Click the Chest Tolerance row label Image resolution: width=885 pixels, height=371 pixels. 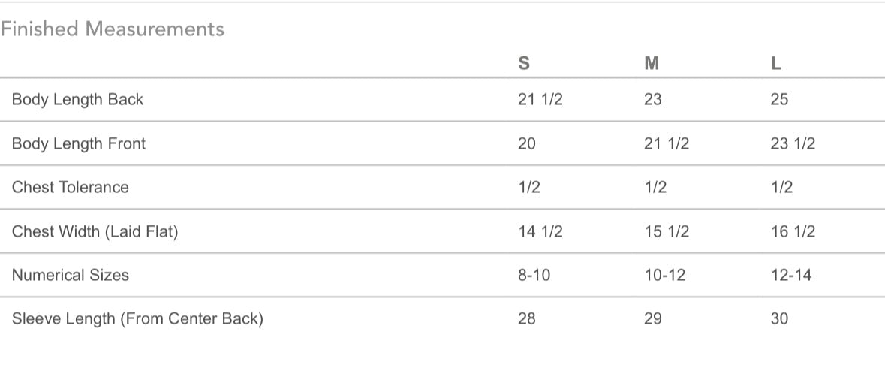[x=71, y=187]
